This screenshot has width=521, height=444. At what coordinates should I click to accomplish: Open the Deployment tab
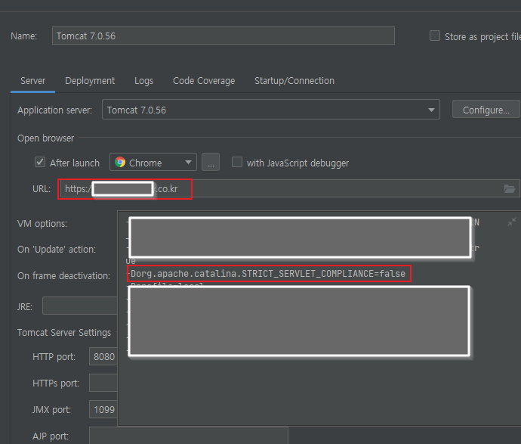[x=90, y=81]
